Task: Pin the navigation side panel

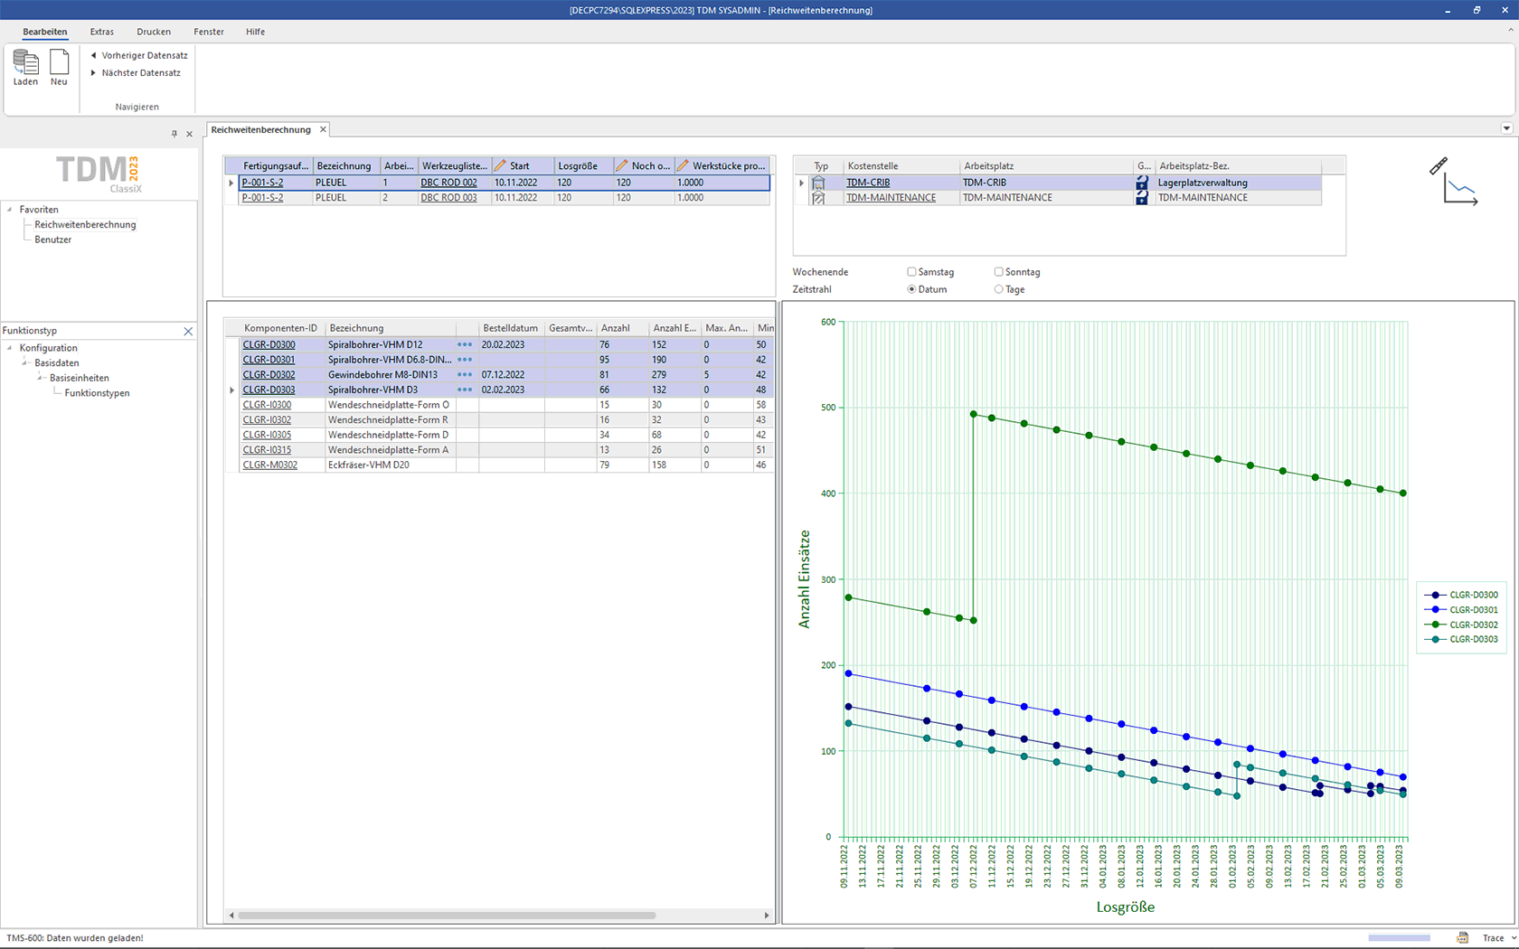Action: coord(175,134)
